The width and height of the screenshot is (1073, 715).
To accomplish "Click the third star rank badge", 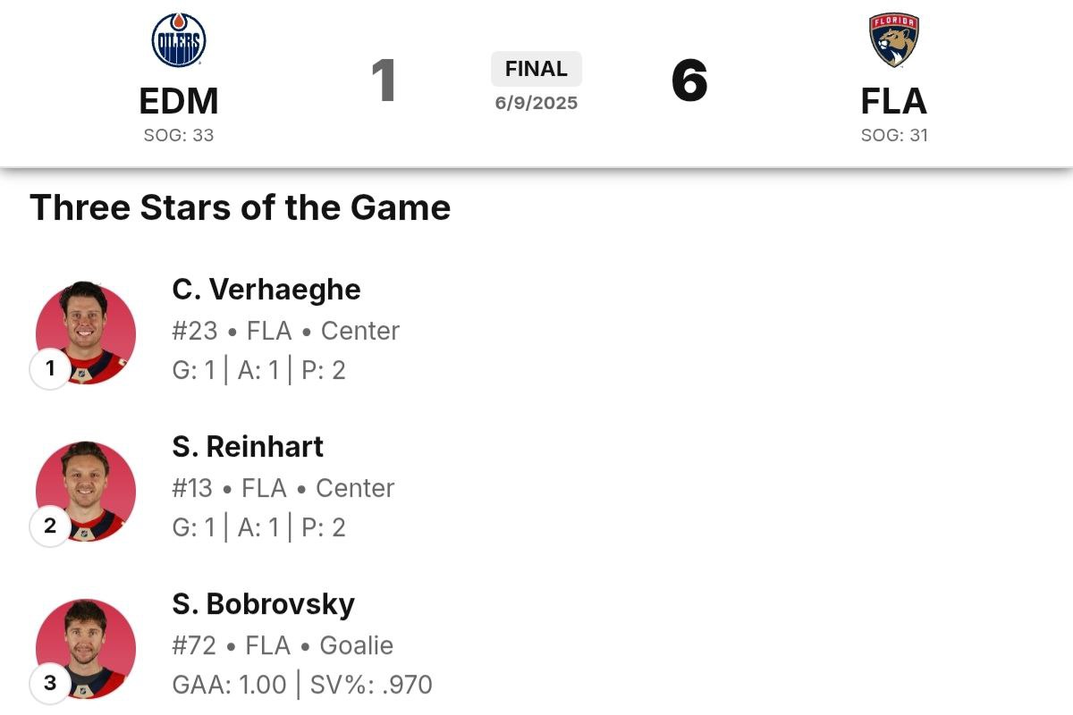I will [x=50, y=684].
